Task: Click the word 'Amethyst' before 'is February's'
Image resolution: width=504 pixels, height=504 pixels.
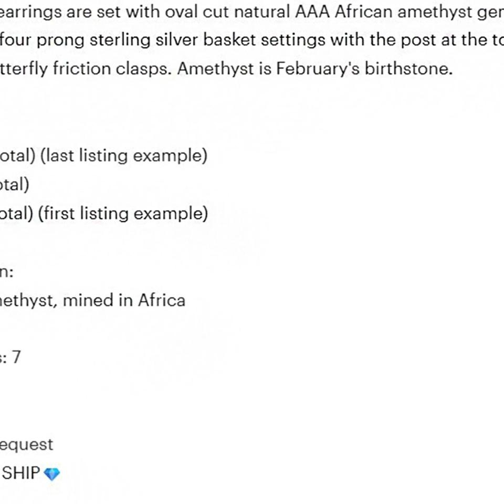Action: tap(215, 69)
